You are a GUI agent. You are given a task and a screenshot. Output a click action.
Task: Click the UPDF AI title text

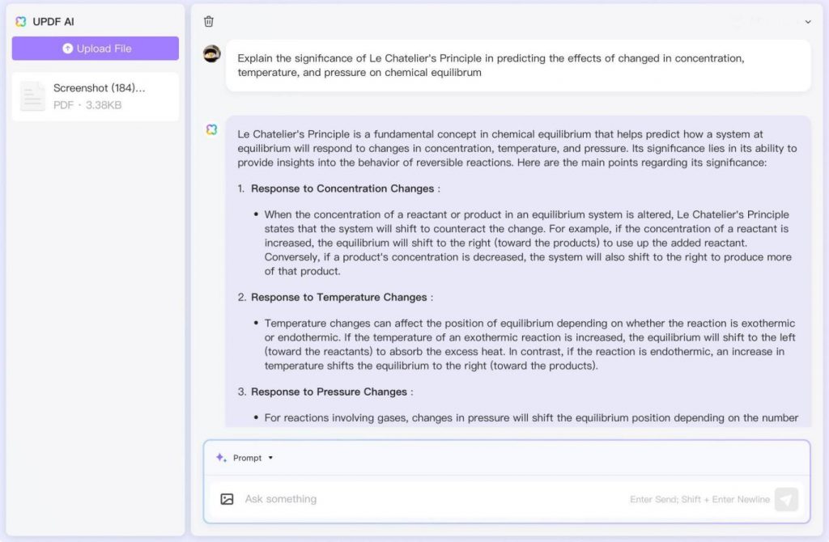click(x=53, y=22)
